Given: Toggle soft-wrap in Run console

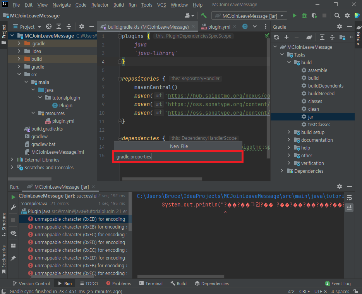Looking at the screenshot, I should pos(349,198).
